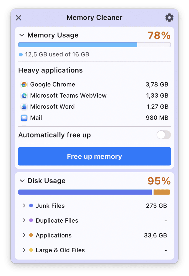This screenshot has width=189, height=276.
Task: Click the Microsoft Word app icon
Action: [24, 107]
